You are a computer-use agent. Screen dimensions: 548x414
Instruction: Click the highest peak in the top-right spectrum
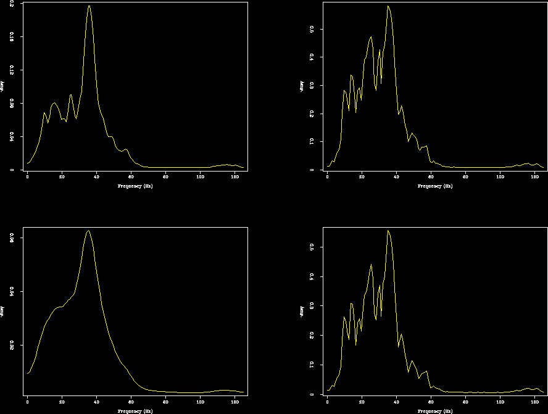pyautogui.click(x=388, y=6)
